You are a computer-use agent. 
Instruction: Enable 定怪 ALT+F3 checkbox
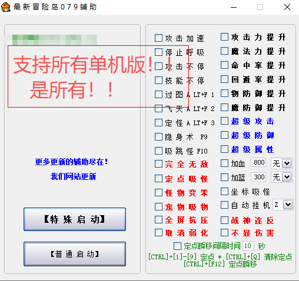click(x=158, y=123)
